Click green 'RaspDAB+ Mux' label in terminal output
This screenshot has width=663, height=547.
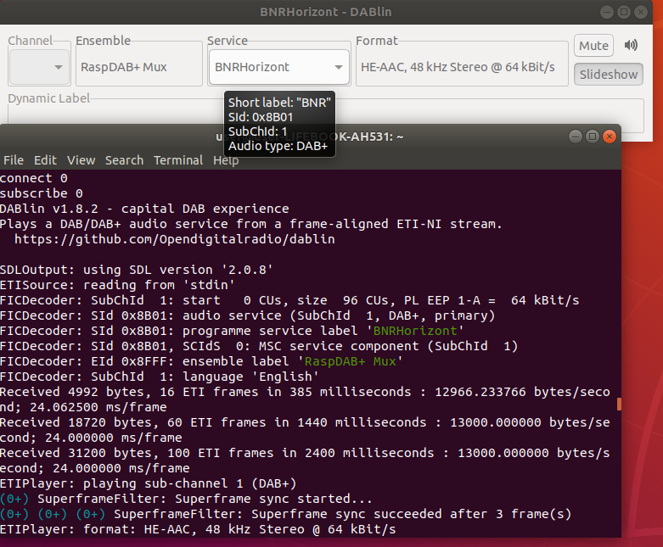pyautogui.click(x=350, y=361)
